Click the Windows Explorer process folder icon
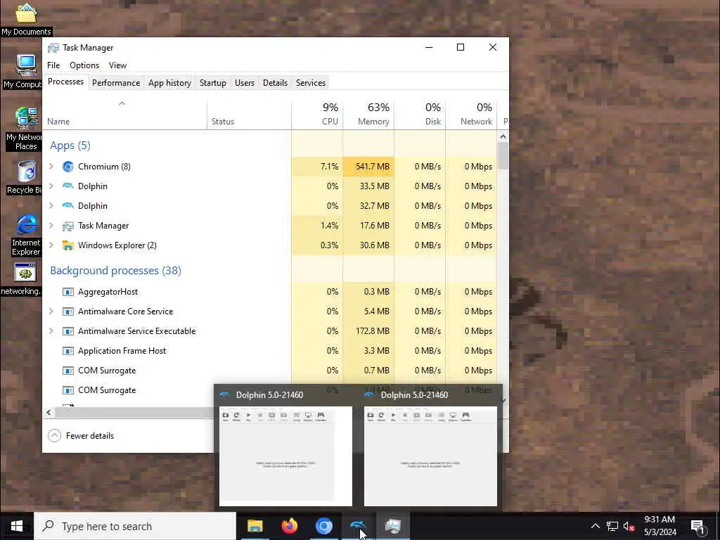 tap(68, 245)
